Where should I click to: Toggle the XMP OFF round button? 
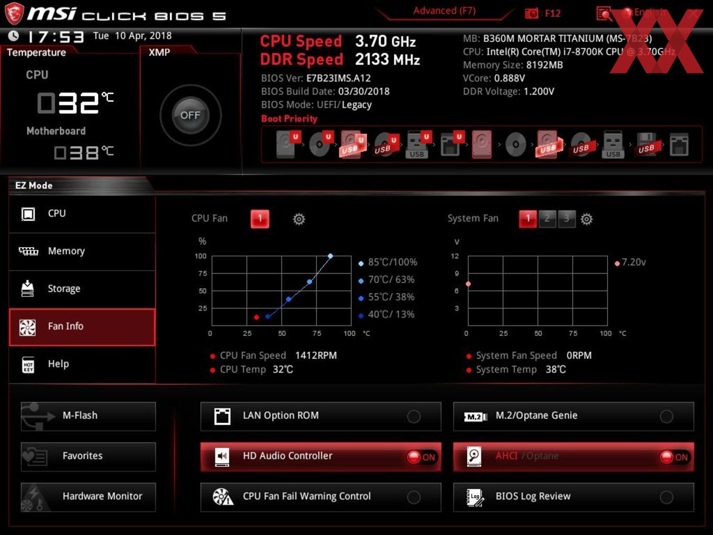click(190, 115)
